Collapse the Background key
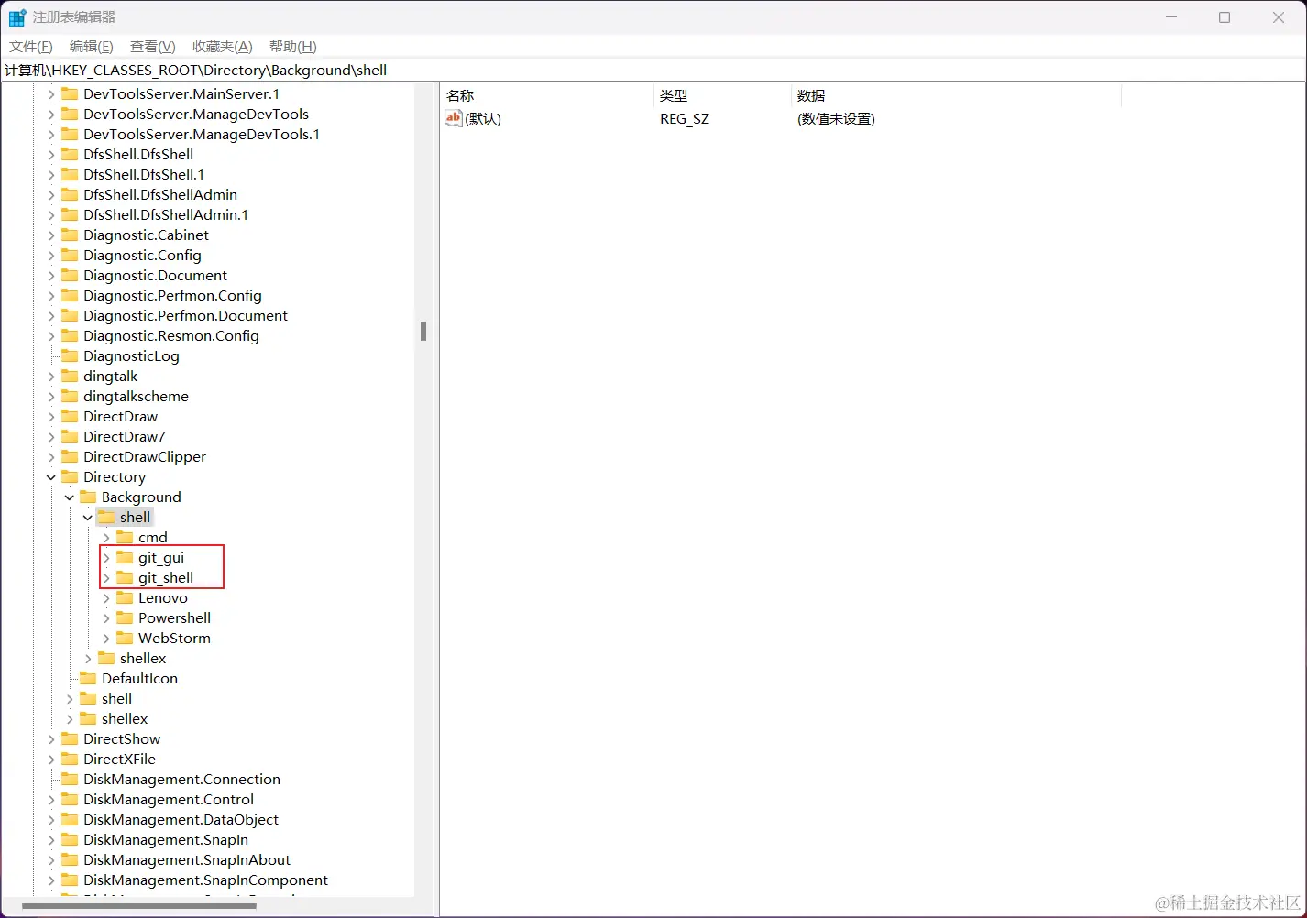Screen dimensions: 1307x918 (x=70, y=497)
